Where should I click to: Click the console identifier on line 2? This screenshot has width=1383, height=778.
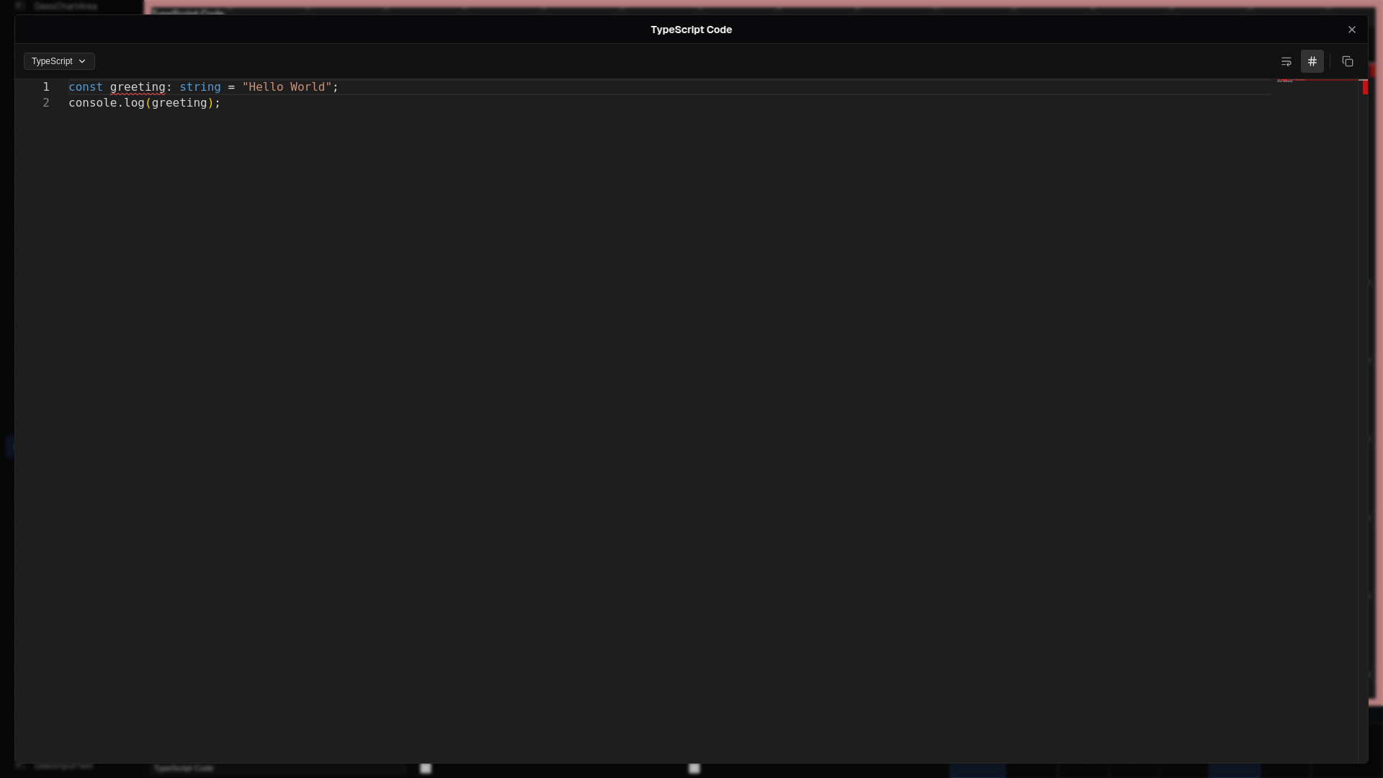click(x=92, y=103)
